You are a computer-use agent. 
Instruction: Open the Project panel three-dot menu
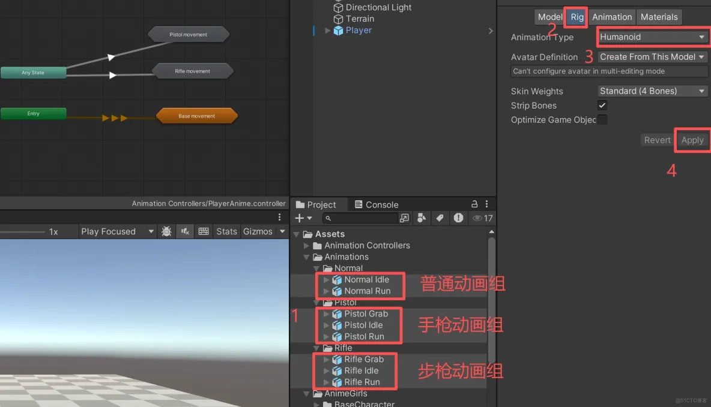[486, 204]
